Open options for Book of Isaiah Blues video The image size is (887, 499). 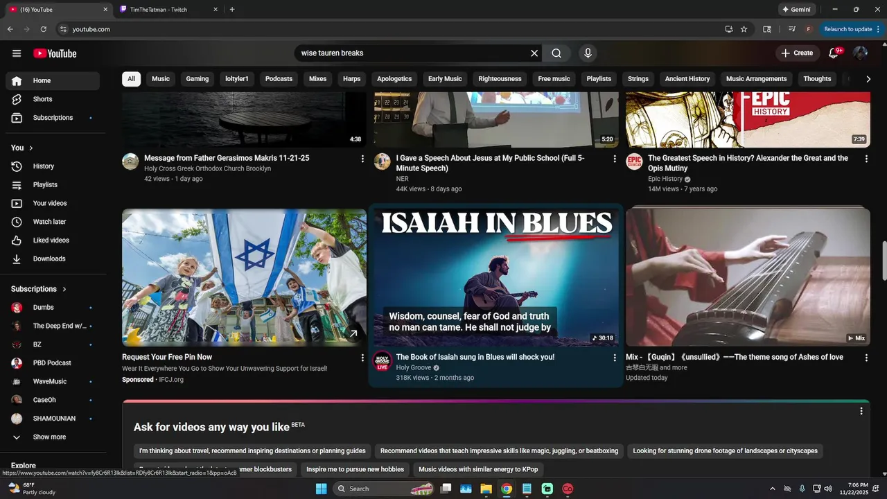click(614, 358)
